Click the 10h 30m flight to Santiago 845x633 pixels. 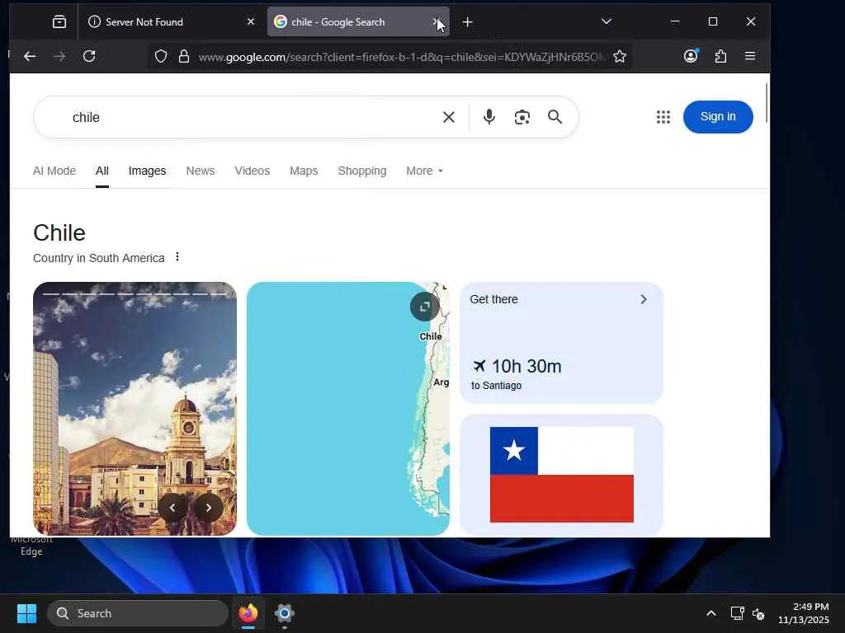[517, 374]
